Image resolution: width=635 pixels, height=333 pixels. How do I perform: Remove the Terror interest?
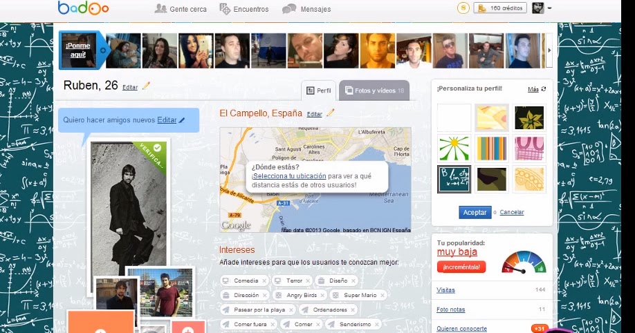point(308,280)
